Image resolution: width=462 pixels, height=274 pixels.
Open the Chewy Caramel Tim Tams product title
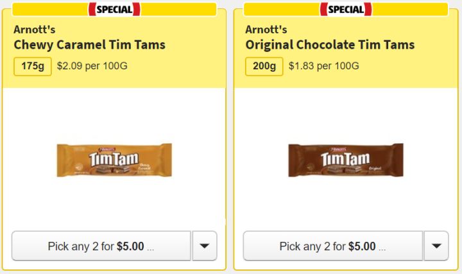tap(89, 45)
